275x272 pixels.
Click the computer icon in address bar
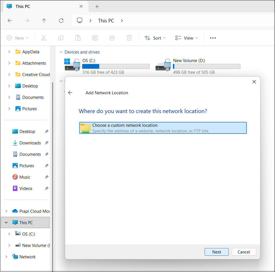[x=80, y=21]
